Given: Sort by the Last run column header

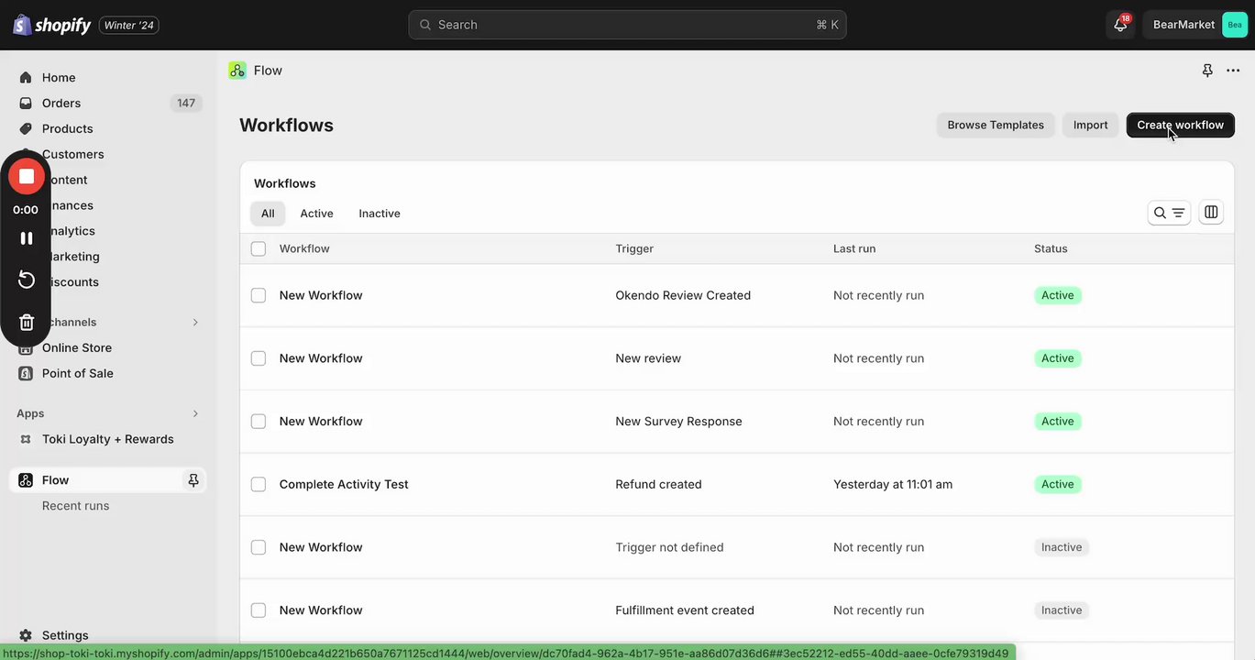Looking at the screenshot, I should coord(854,248).
